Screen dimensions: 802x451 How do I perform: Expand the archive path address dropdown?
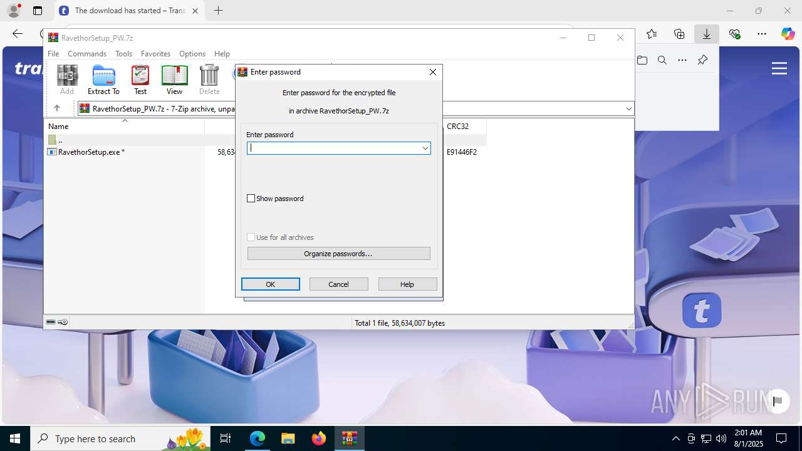click(628, 109)
